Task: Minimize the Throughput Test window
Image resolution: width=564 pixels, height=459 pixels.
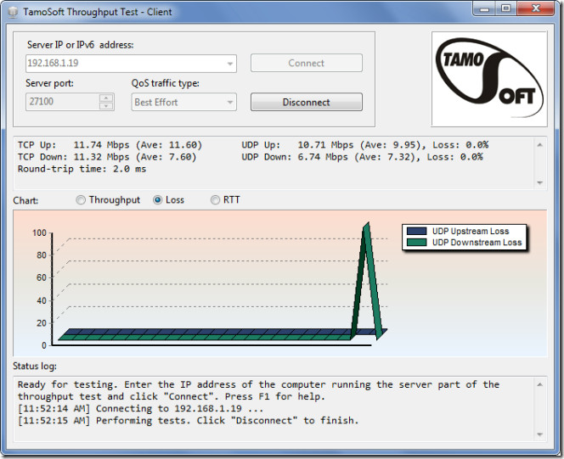Action: (x=484, y=8)
